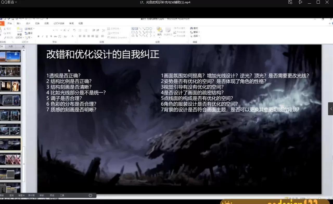Apply bold formatting with the B icon
This screenshot has height=204, width=333.
click(39, 36)
